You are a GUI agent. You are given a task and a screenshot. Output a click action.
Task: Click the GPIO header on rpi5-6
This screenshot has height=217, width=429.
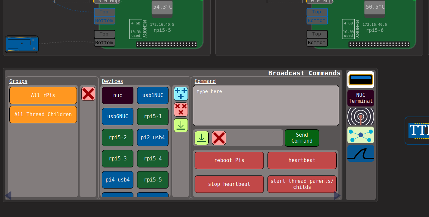(379, 44)
